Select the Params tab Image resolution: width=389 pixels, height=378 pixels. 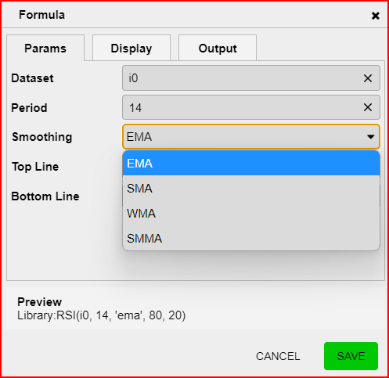tap(45, 49)
